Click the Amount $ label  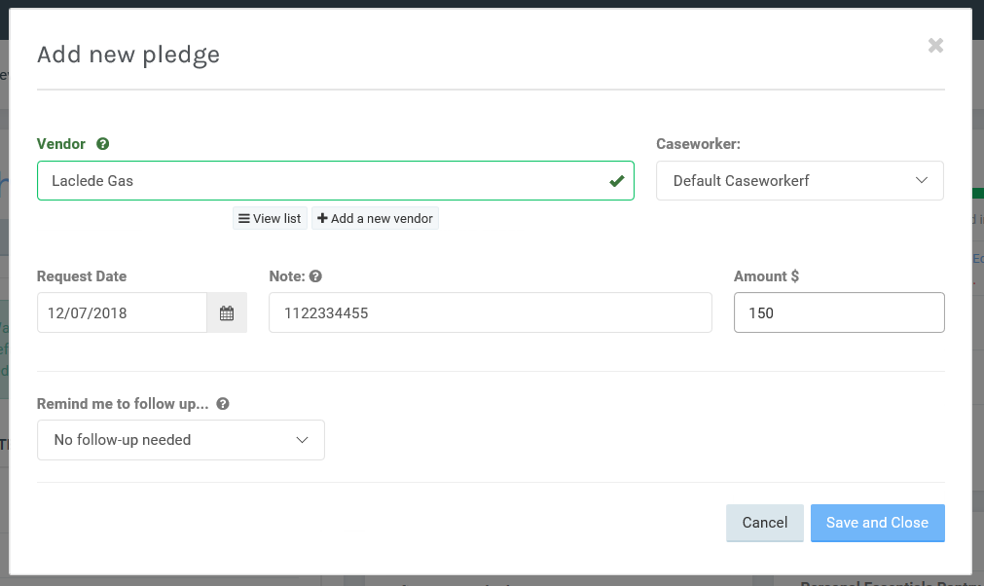coord(766,276)
